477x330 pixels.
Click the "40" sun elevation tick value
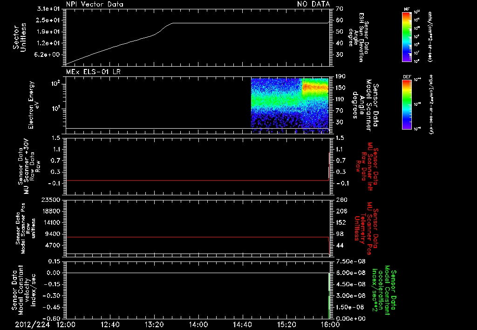pos(340,43)
